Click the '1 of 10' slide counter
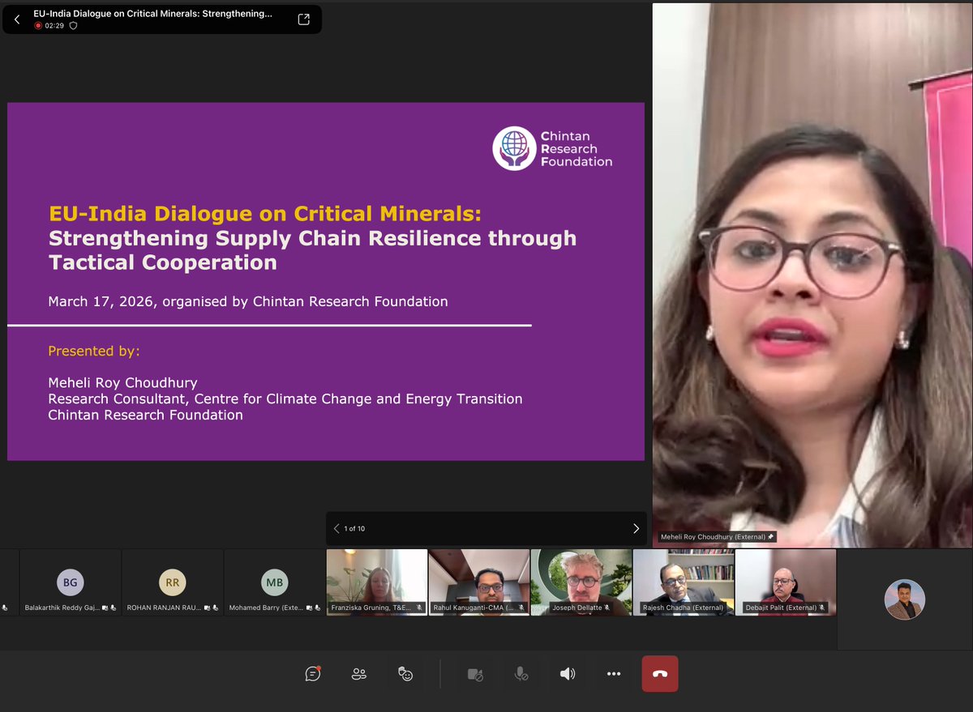The height and width of the screenshot is (712, 973). 354,529
